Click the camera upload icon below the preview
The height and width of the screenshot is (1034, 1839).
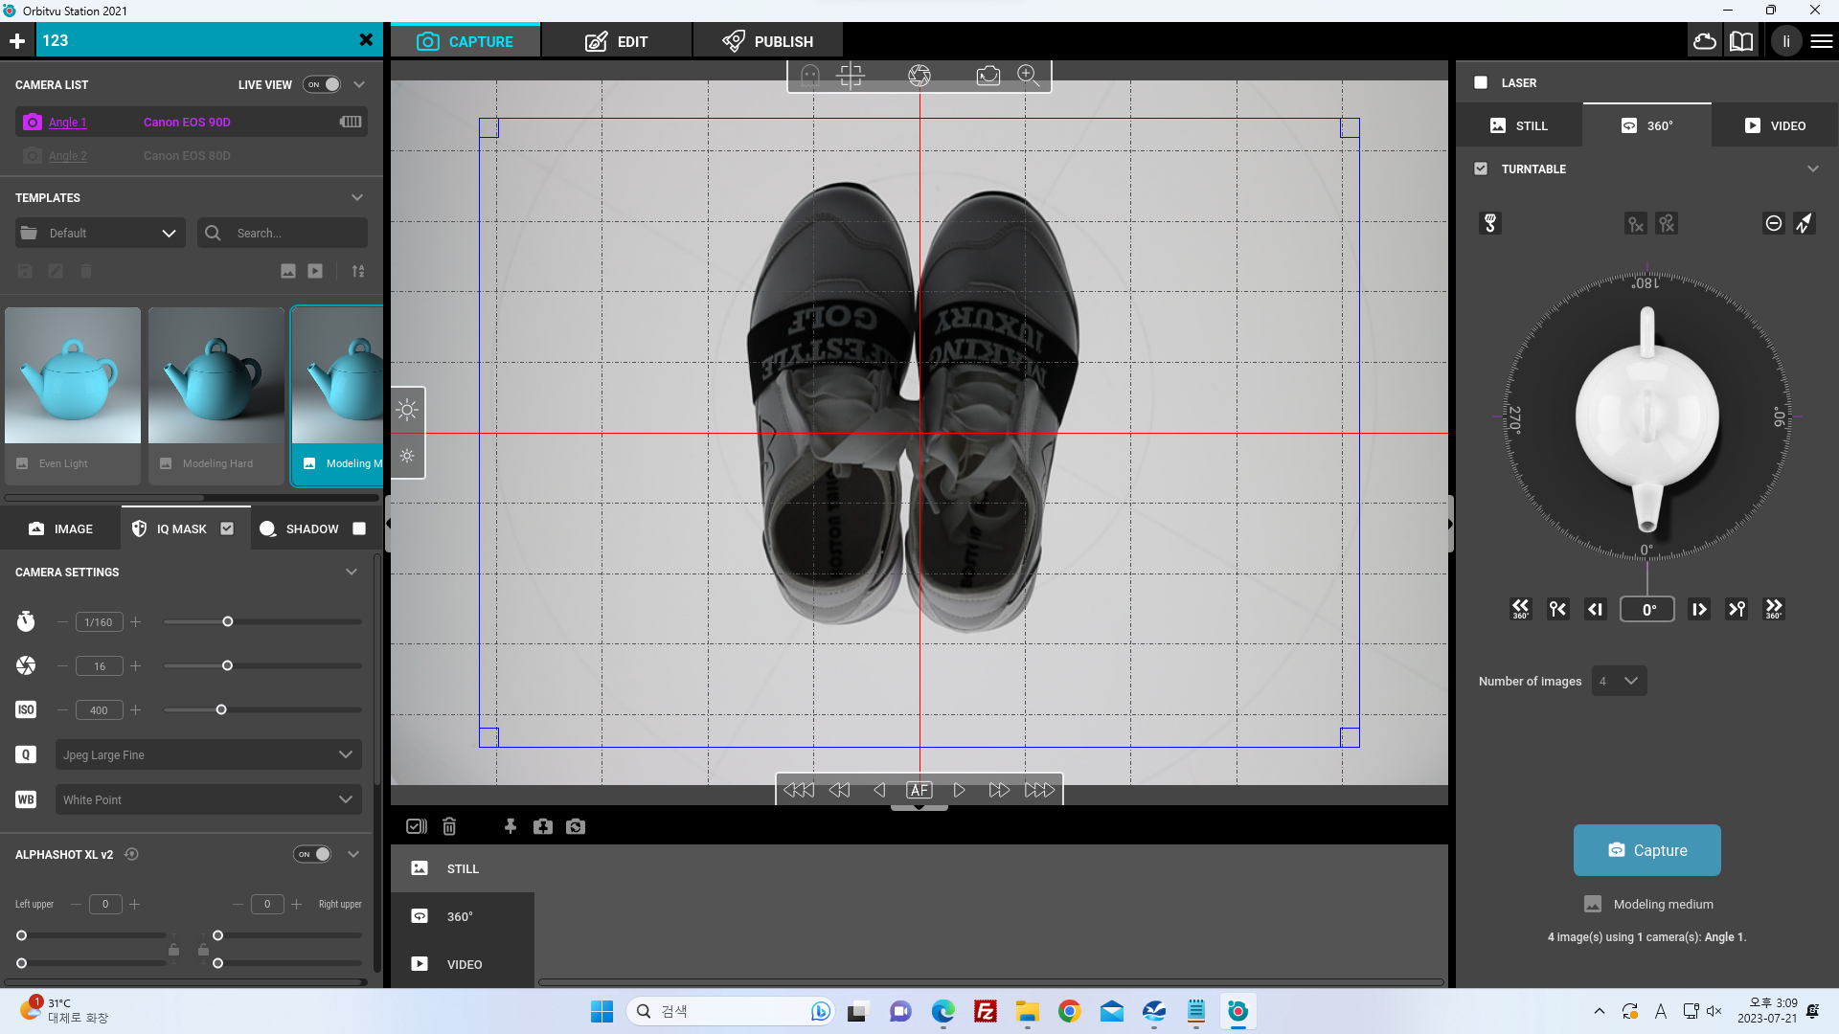543,826
